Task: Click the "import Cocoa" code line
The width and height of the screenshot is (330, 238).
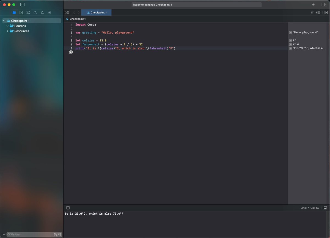Action: [86, 25]
